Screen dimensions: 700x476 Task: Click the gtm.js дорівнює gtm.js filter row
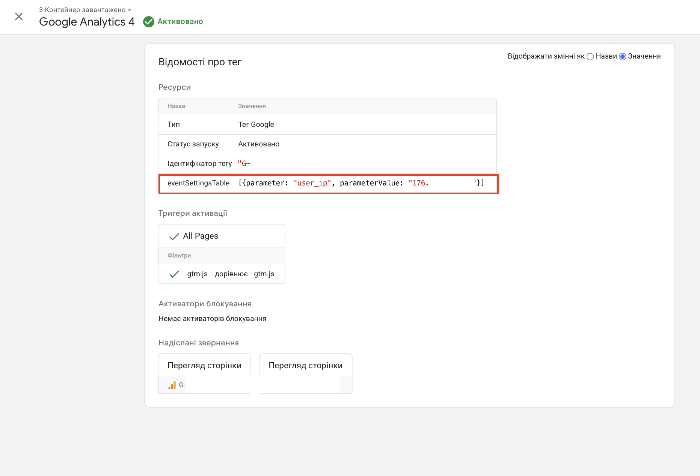pyautogui.click(x=231, y=274)
